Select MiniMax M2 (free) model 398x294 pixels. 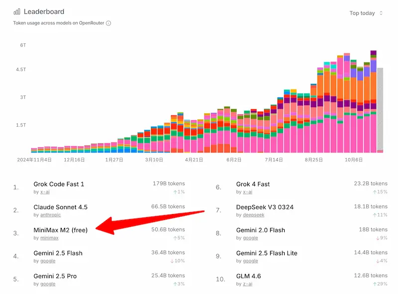point(60,230)
